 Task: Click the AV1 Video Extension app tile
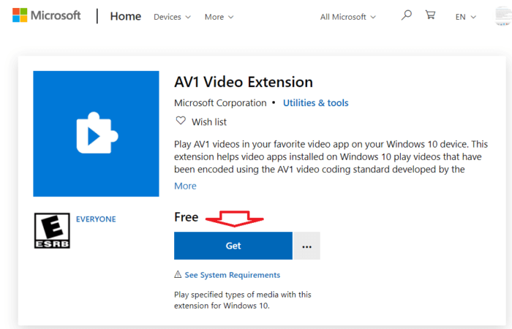click(x=96, y=134)
